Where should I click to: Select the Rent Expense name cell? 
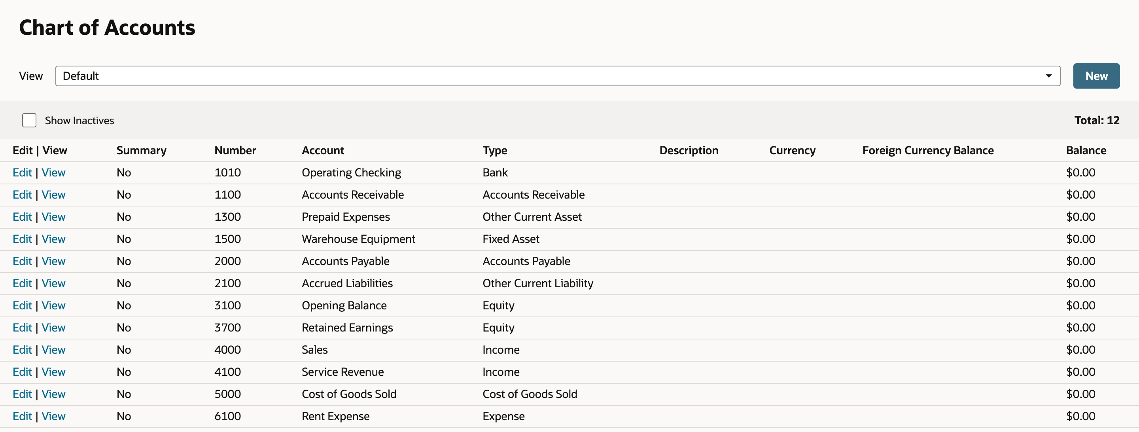[336, 416]
